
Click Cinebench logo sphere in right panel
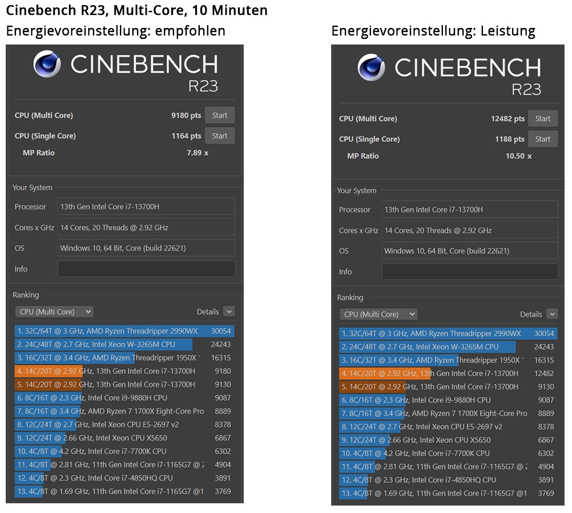pyautogui.click(x=371, y=67)
